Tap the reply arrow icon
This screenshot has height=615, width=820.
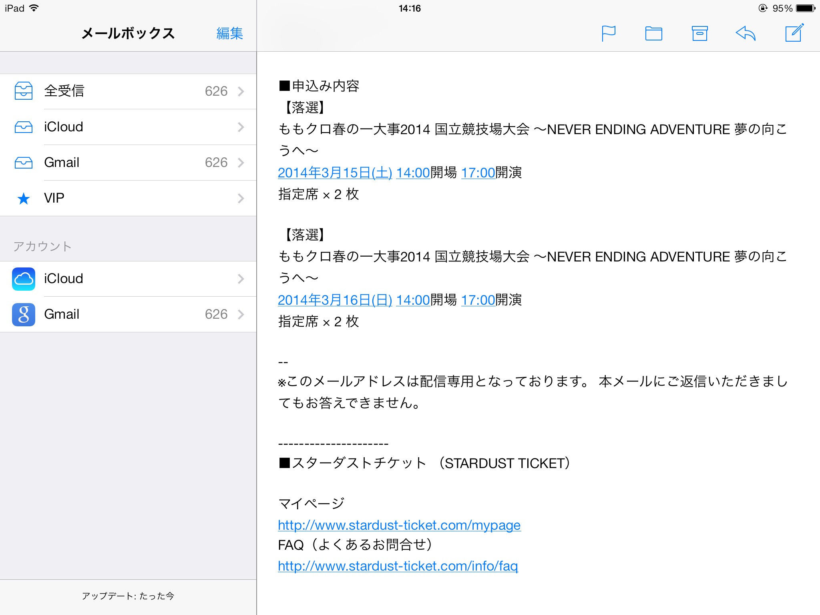click(x=746, y=34)
